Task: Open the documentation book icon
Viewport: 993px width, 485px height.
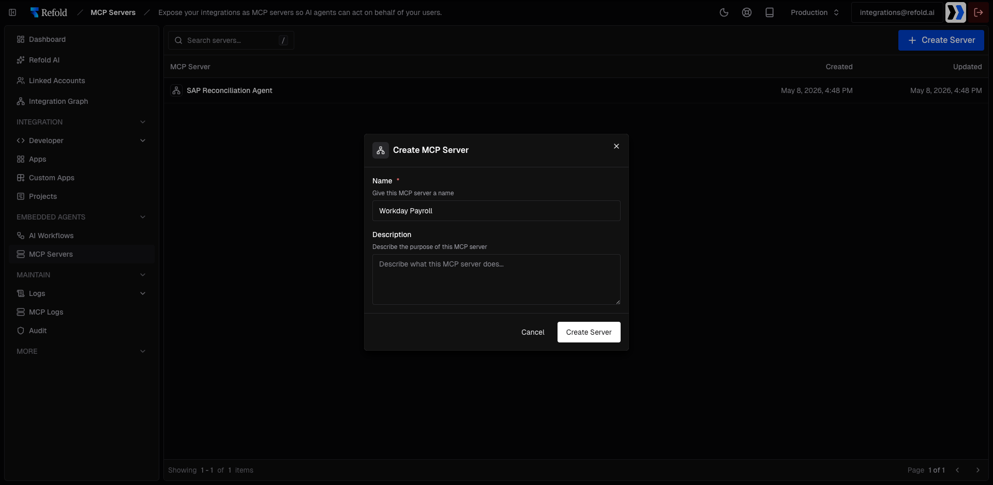Action: tap(770, 12)
